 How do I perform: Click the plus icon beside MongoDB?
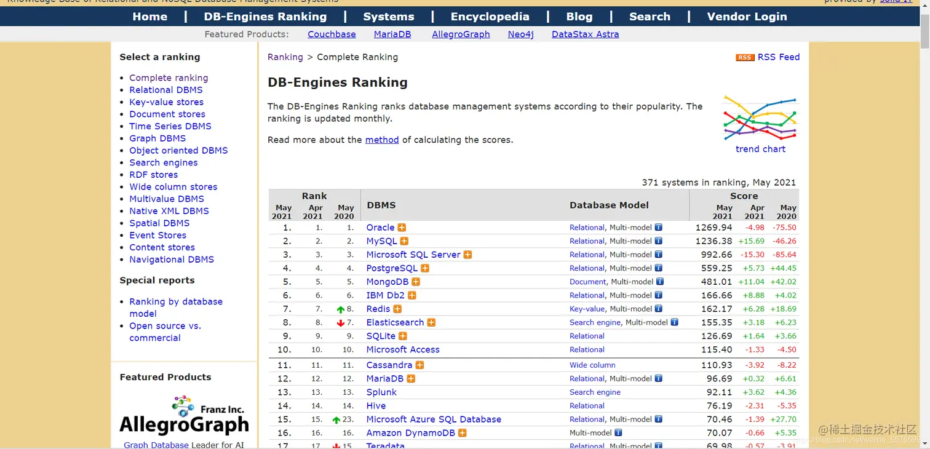[416, 282]
